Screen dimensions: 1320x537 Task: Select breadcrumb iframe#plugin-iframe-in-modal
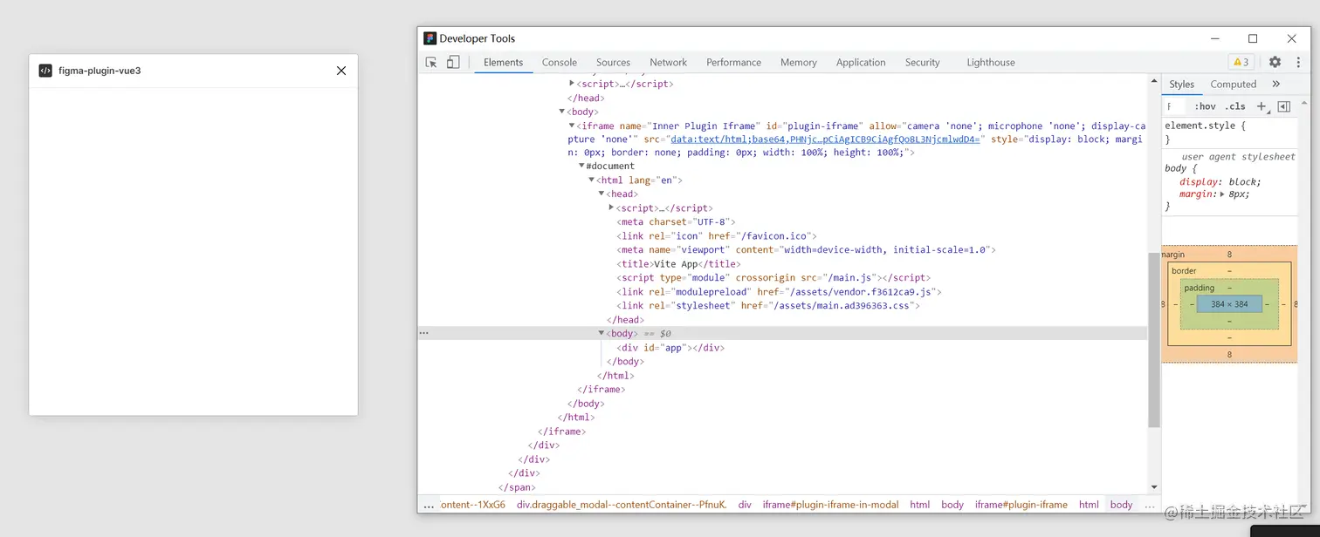tap(830, 504)
